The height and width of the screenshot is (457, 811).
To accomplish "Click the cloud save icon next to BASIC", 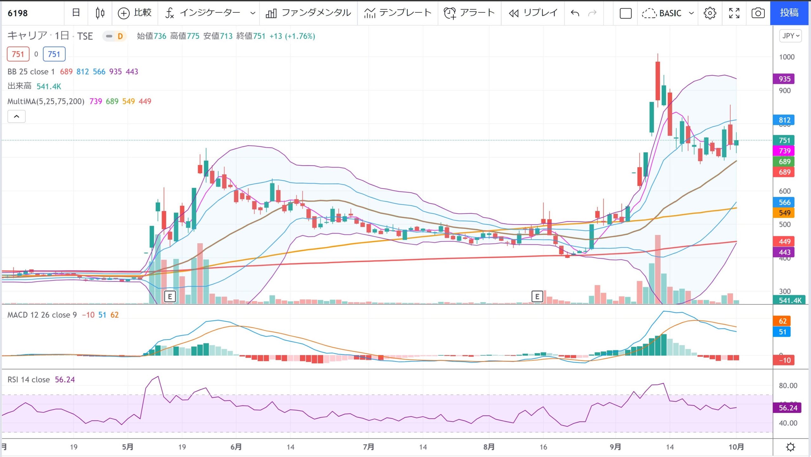I will (x=649, y=13).
